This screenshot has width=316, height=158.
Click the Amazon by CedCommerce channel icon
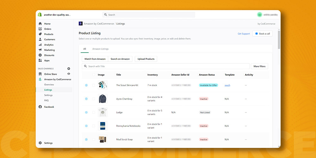click(40, 79)
